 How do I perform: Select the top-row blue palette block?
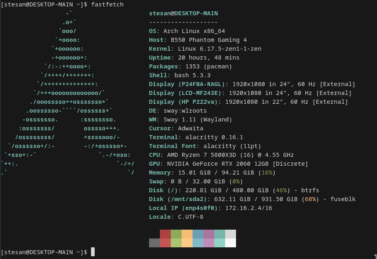(198, 234)
